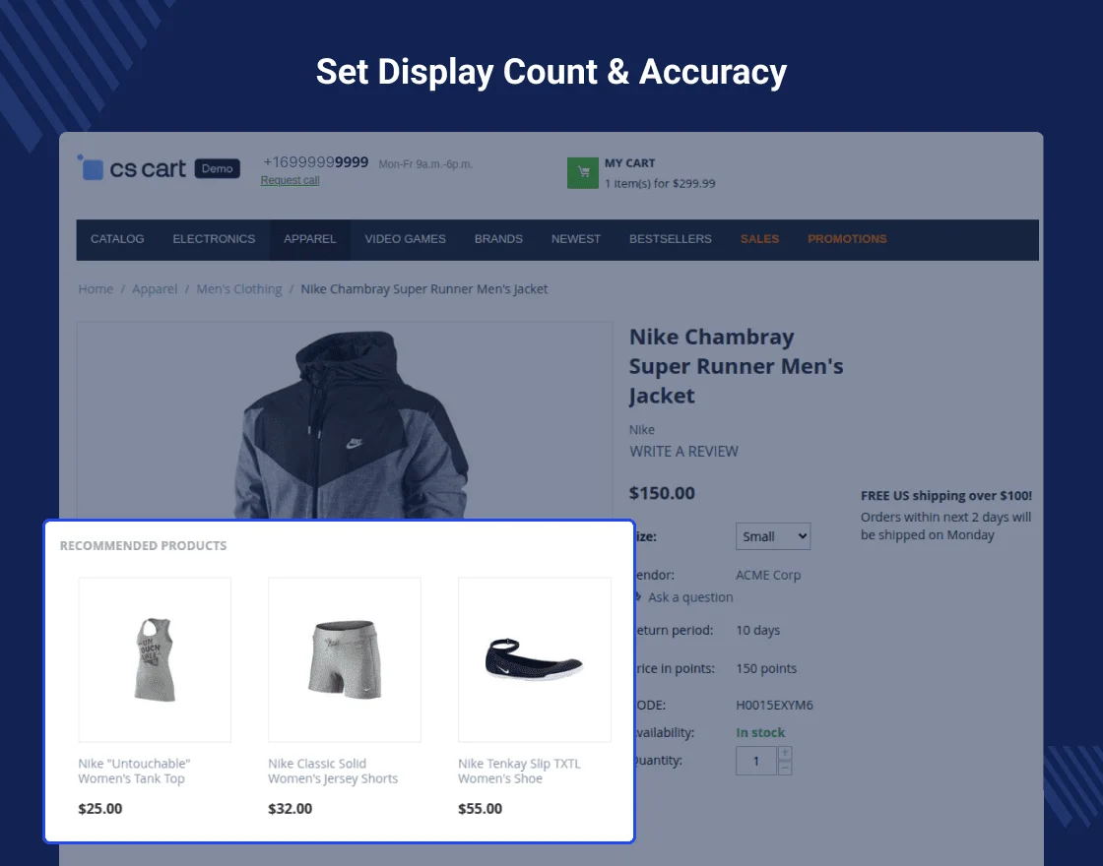Click the CS-Cart logo

click(132, 168)
